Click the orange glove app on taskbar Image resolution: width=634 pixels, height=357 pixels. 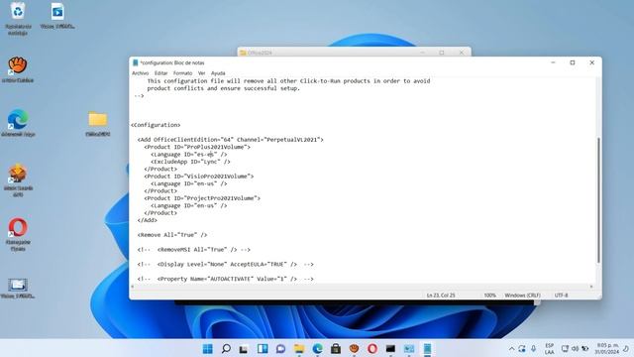point(355,348)
